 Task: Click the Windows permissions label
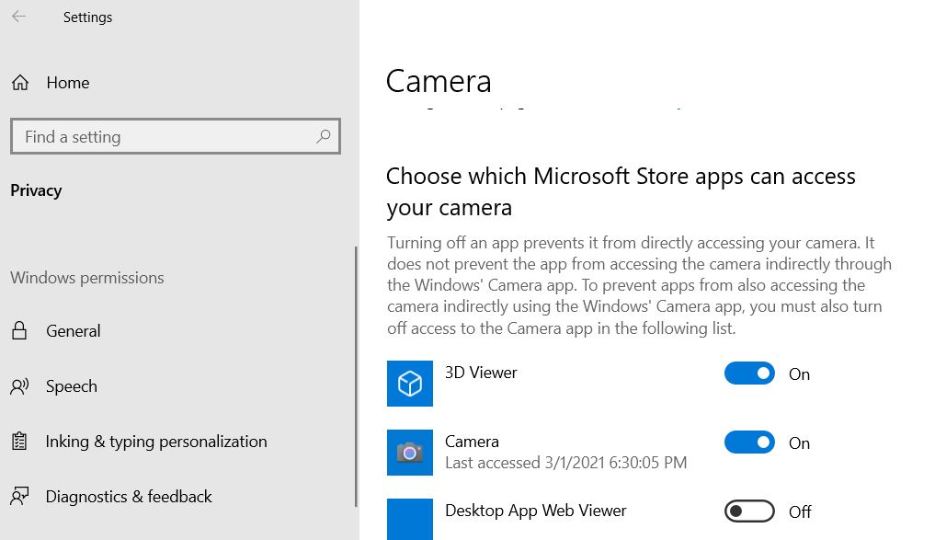(x=87, y=278)
